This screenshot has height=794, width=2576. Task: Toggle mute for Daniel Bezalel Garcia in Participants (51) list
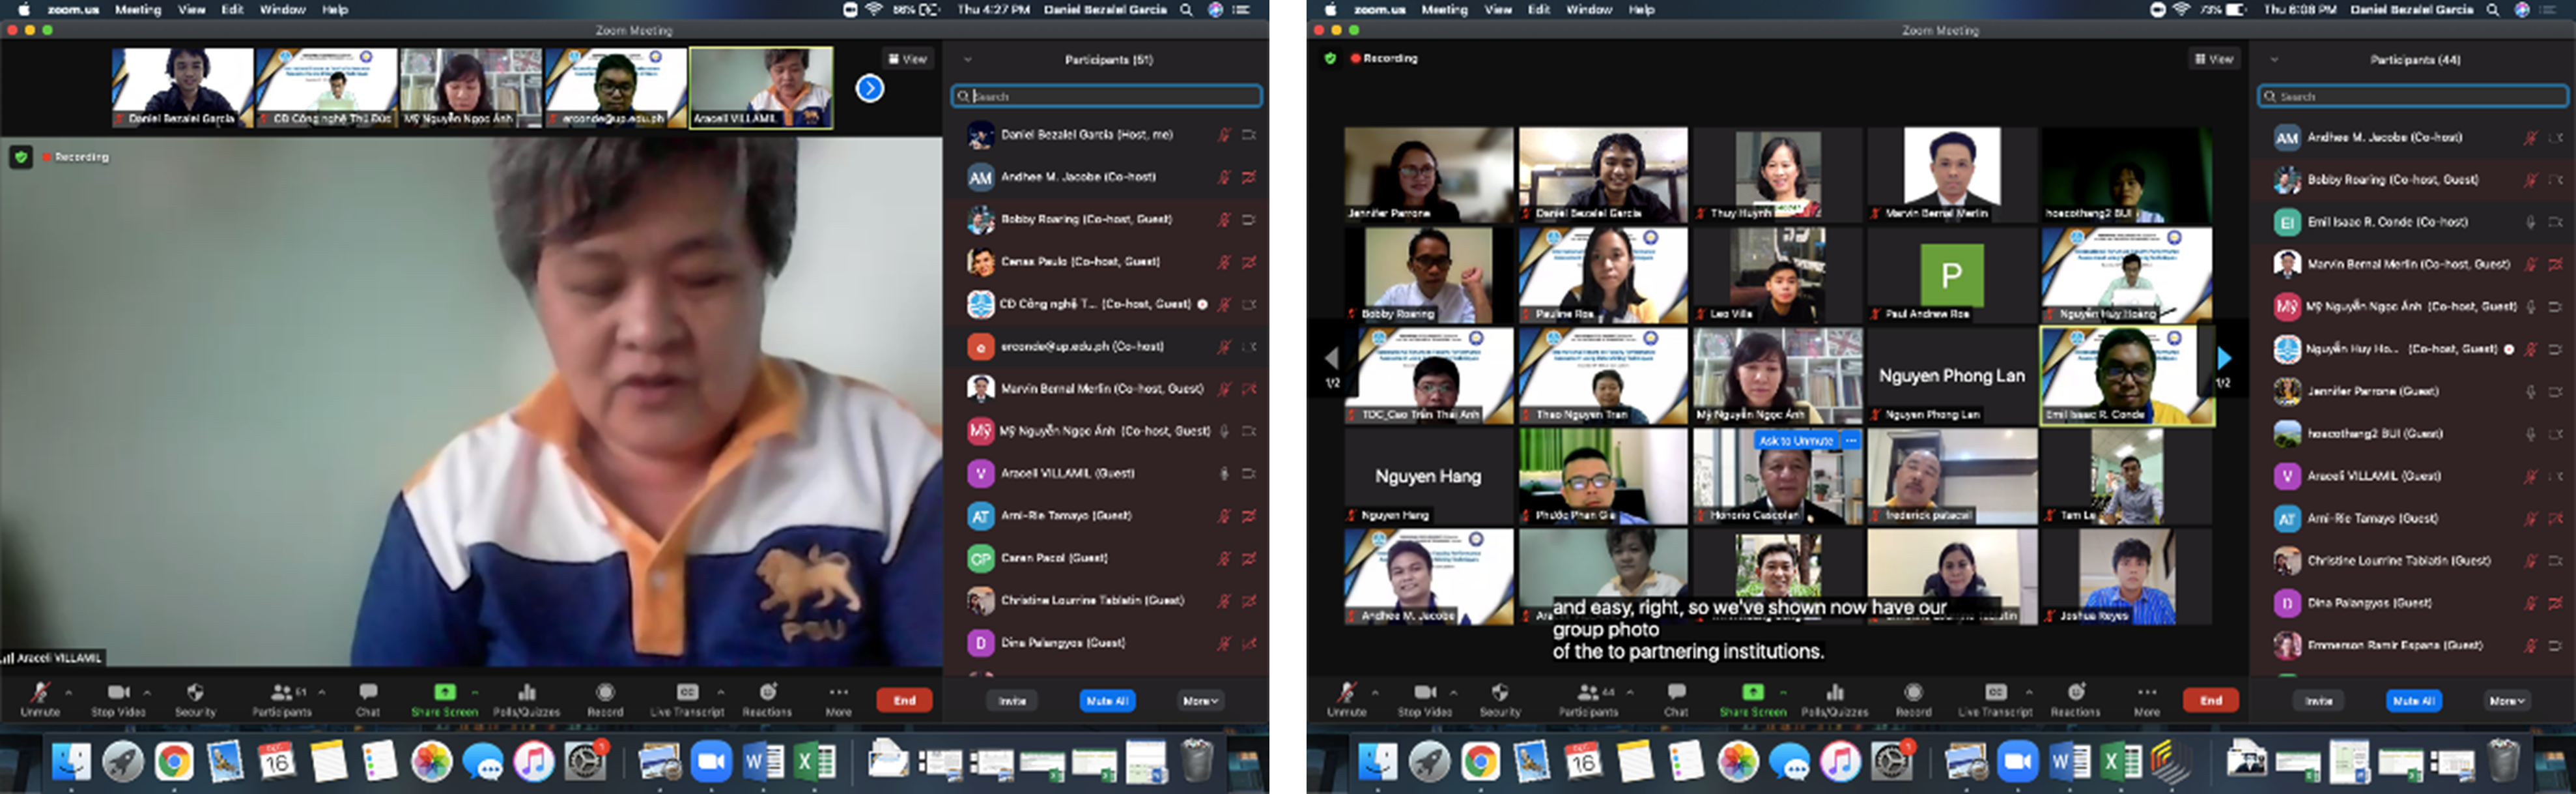(1223, 134)
